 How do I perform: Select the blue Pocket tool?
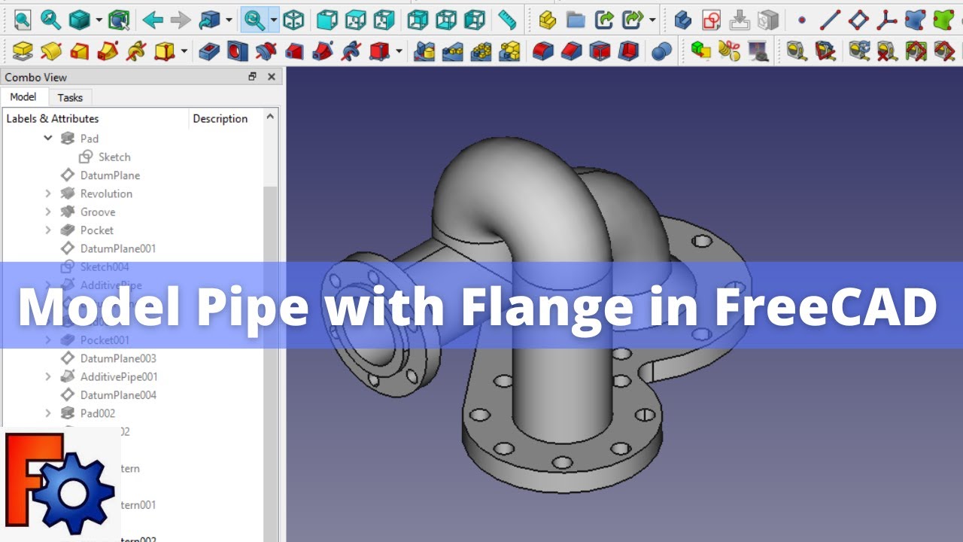pos(209,51)
